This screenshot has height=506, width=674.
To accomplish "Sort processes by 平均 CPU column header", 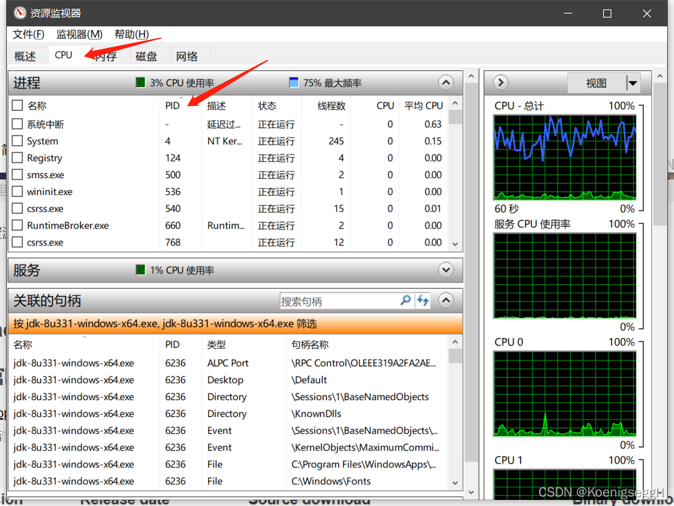I will 423,105.
